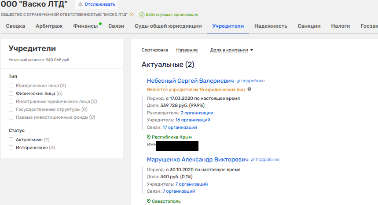Click the green checkmark active organization icon
Screen dimensions: 378x205
pos(141,15)
